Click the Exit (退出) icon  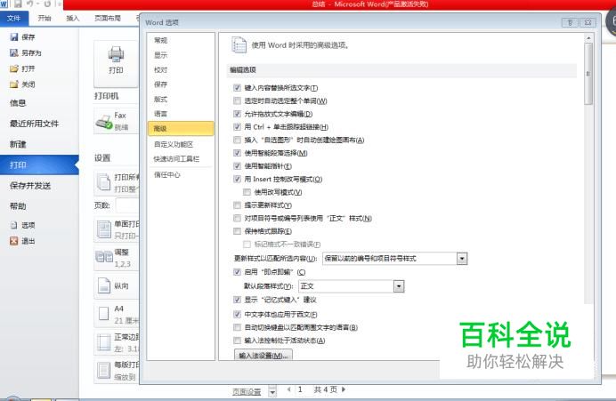point(14,241)
